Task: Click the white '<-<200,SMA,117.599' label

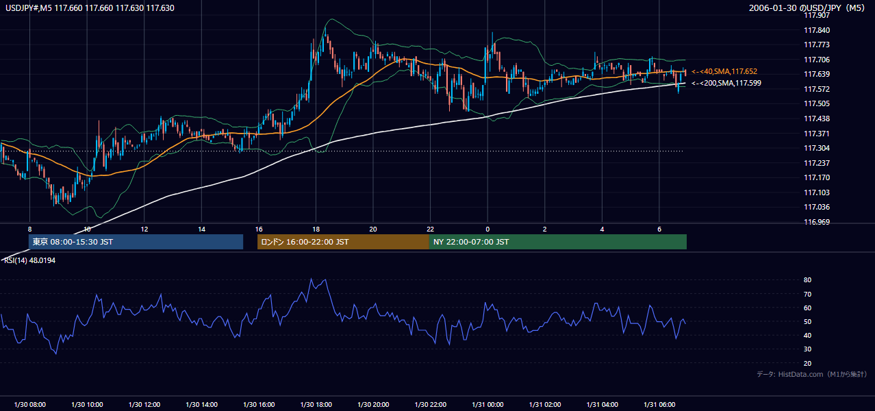Action: (x=726, y=83)
